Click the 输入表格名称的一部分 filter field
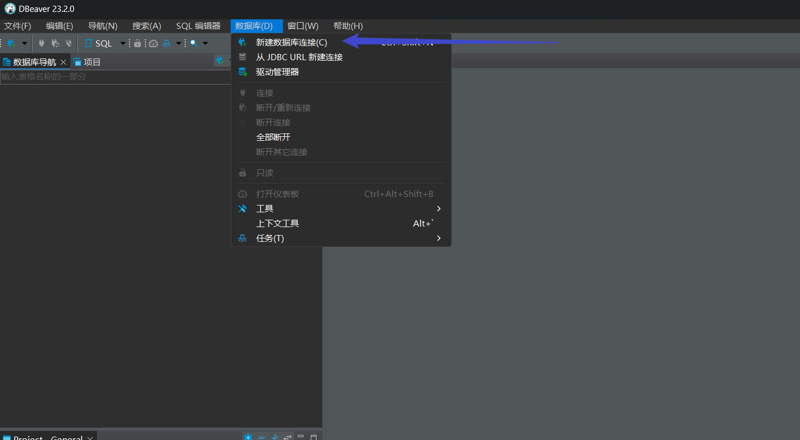The image size is (800, 440). point(115,76)
